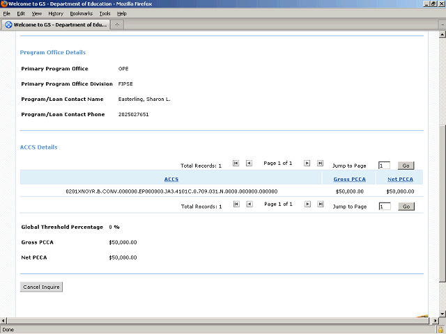
Task: Click the bottom Go button
Action: (406, 207)
